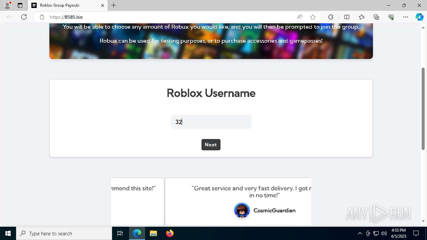
Task: Close the Roblox Group Payouts tab
Action: tap(102, 5)
